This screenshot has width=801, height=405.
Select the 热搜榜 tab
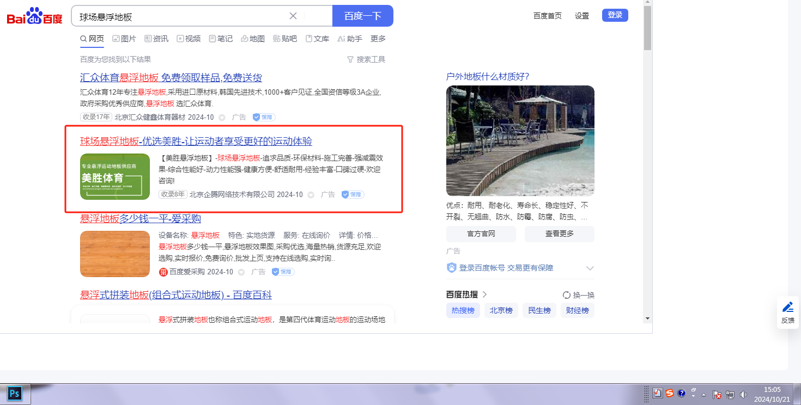(x=463, y=311)
